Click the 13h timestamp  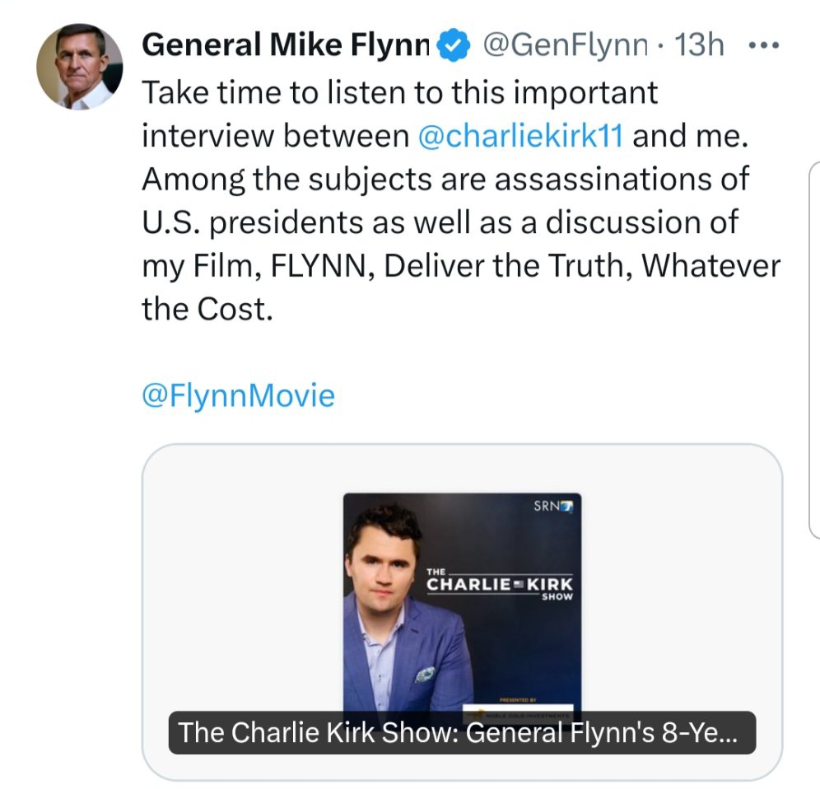coord(700,44)
